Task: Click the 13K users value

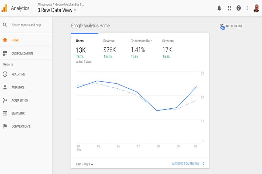Action: (81, 50)
